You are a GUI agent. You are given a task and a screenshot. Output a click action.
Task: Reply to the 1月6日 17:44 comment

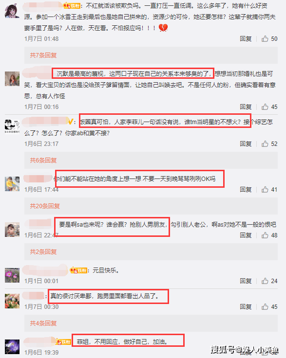pyautogui.click(x=246, y=190)
